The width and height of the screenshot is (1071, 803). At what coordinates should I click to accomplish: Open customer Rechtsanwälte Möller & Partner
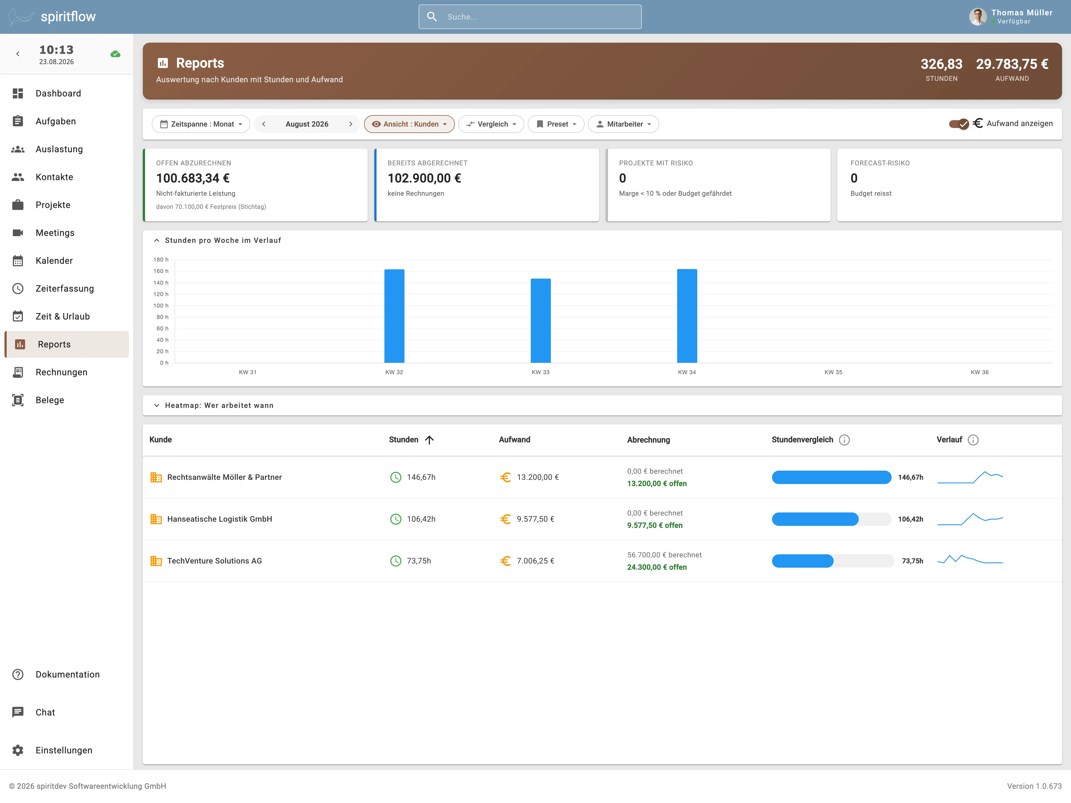point(225,477)
